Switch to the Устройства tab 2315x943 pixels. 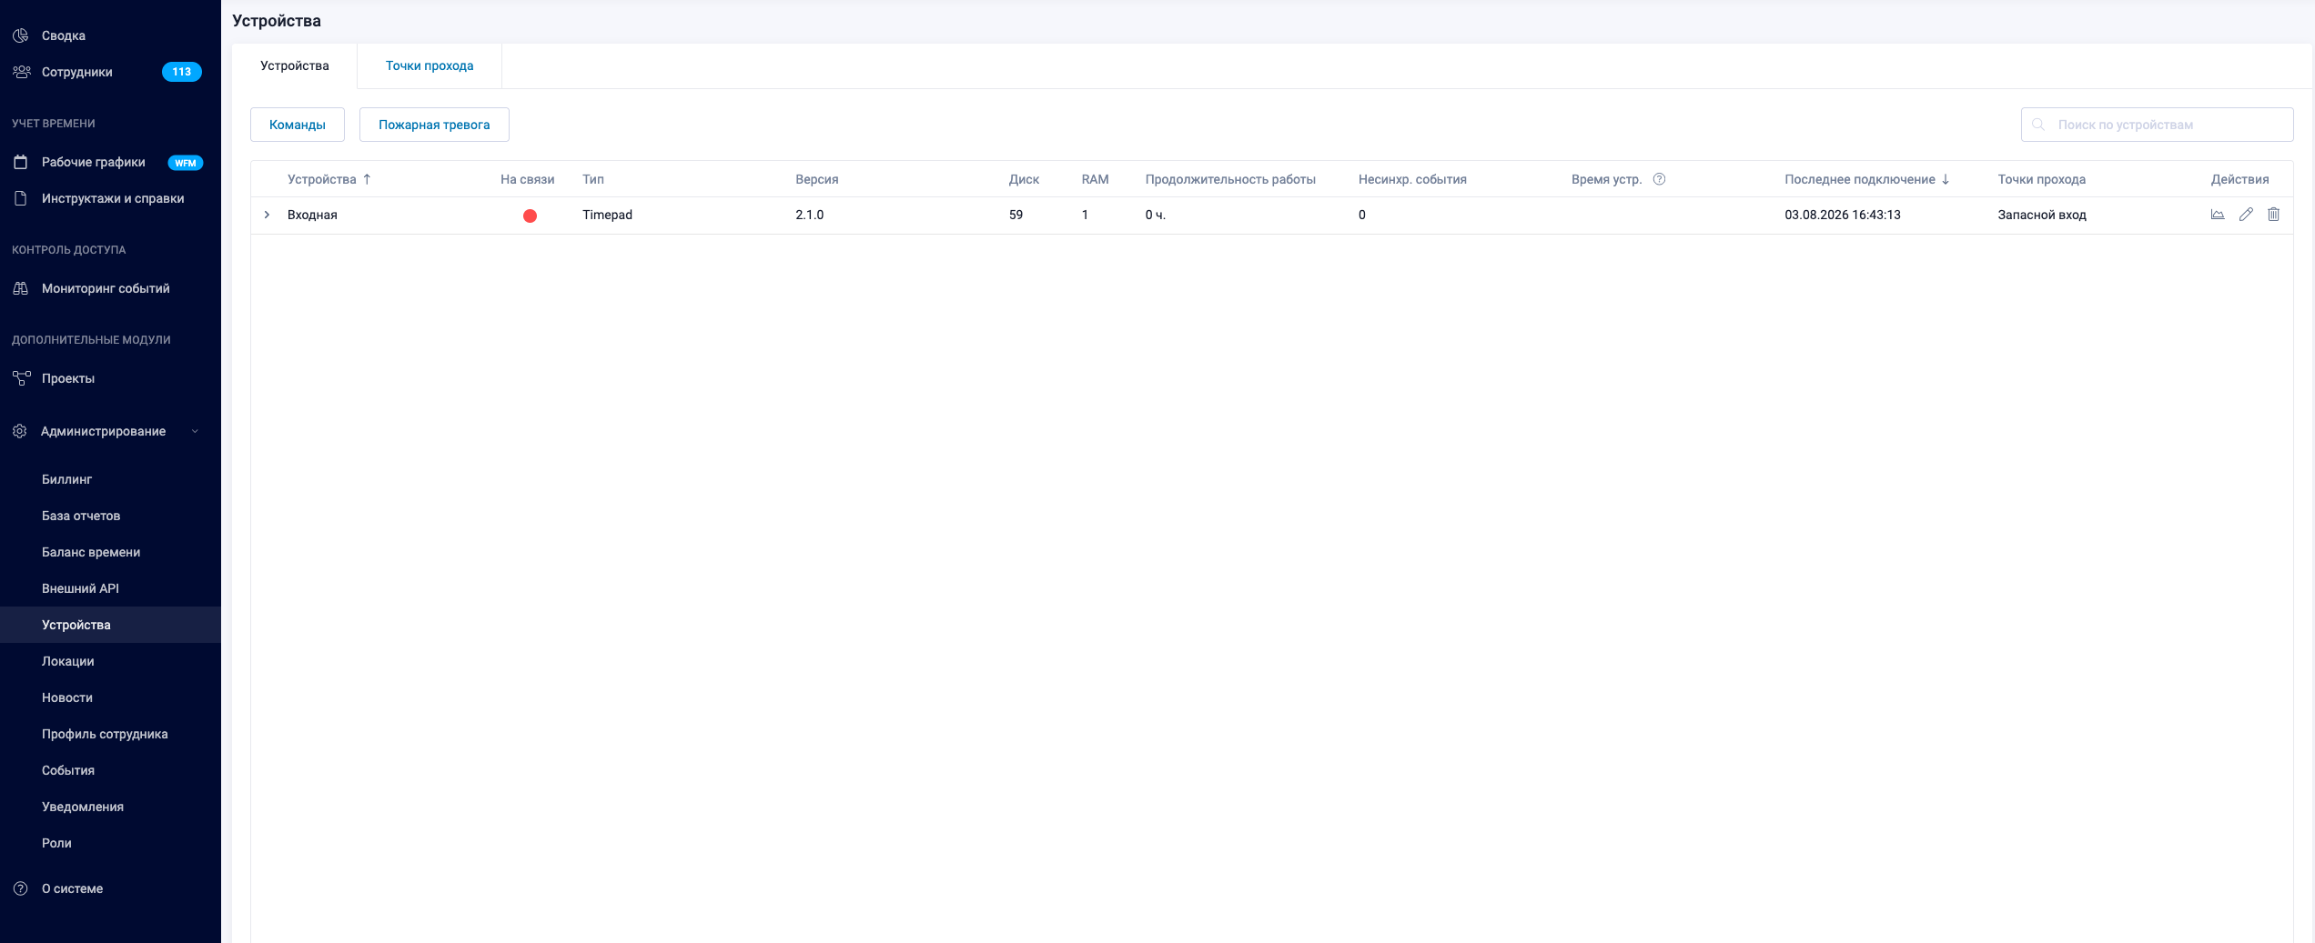point(295,65)
